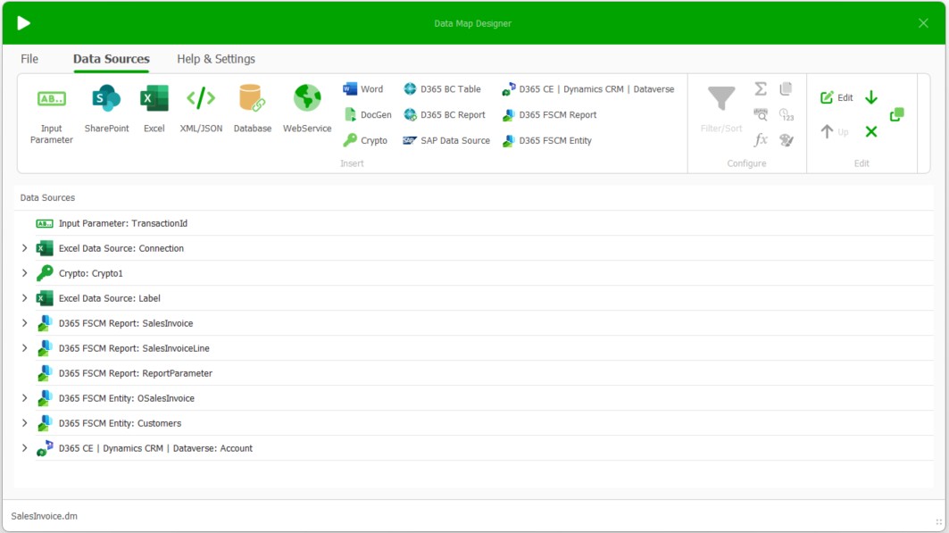This screenshot has width=949, height=533.
Task: Open the fx function editor
Action: (x=762, y=138)
